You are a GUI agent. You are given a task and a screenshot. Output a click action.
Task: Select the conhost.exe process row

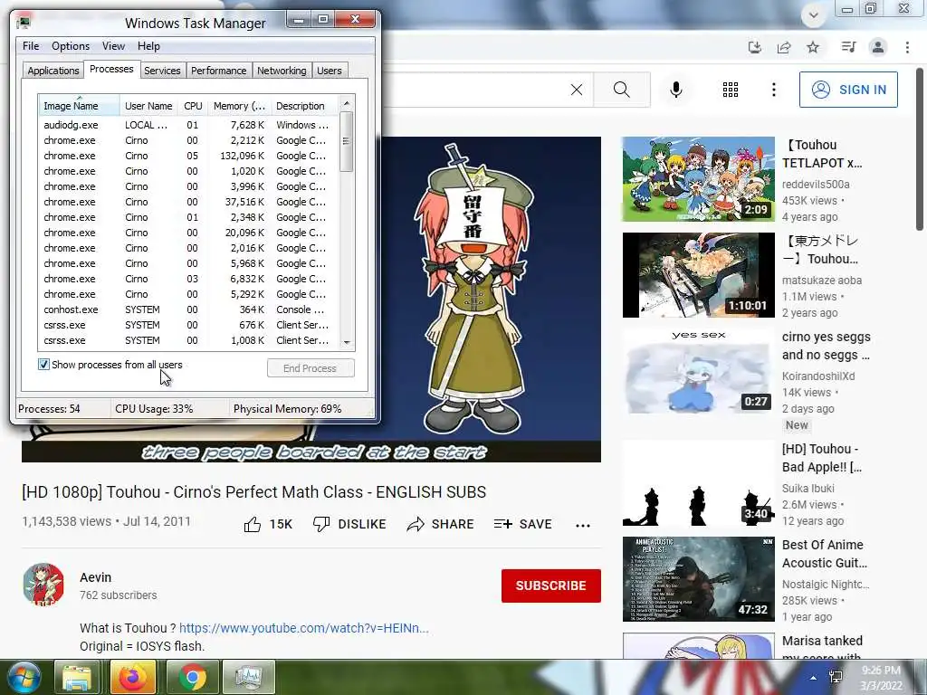(x=188, y=309)
